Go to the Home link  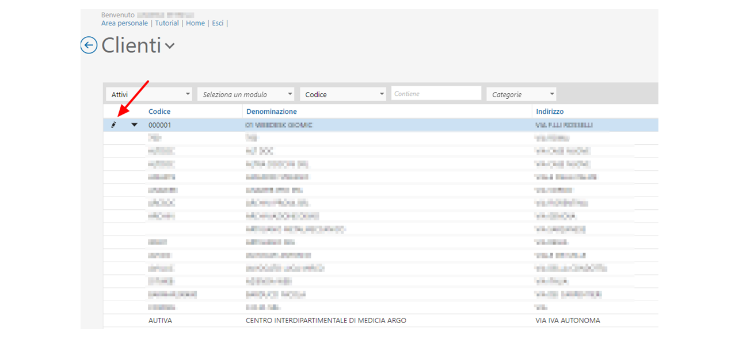click(x=196, y=23)
